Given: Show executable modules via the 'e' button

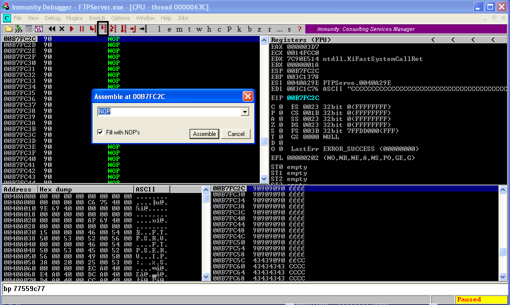Looking at the screenshot, I should pos(169,29).
